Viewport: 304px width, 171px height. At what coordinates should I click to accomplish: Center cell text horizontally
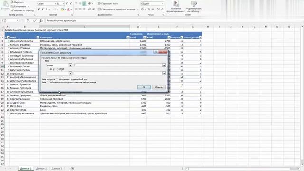tap(80, 9)
